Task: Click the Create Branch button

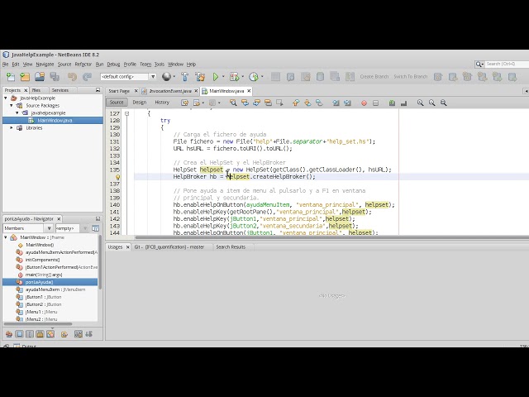Action: pos(374,77)
